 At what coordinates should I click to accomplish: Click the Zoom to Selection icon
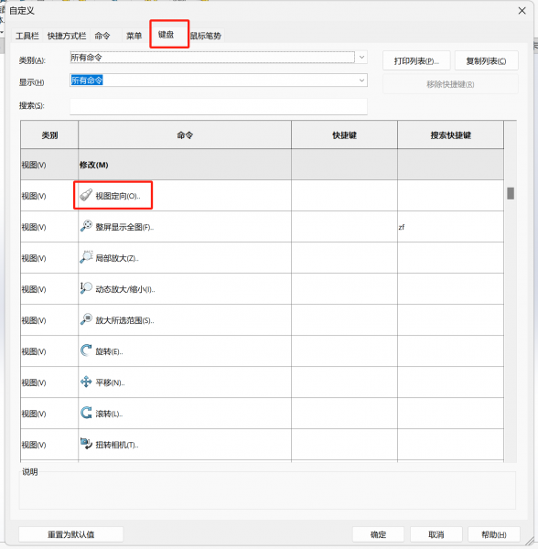click(x=86, y=319)
